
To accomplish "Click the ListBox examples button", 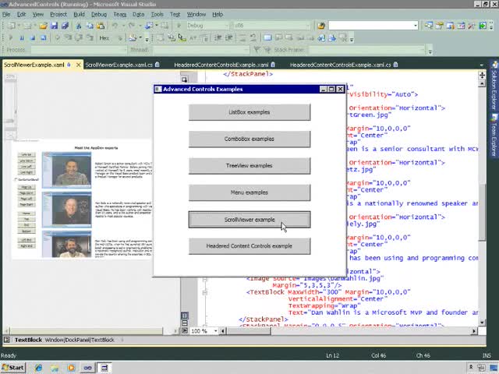I will 249,112.
